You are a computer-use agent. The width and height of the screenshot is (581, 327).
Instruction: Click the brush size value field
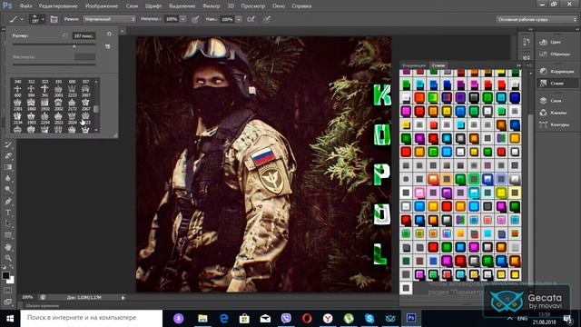(x=84, y=36)
